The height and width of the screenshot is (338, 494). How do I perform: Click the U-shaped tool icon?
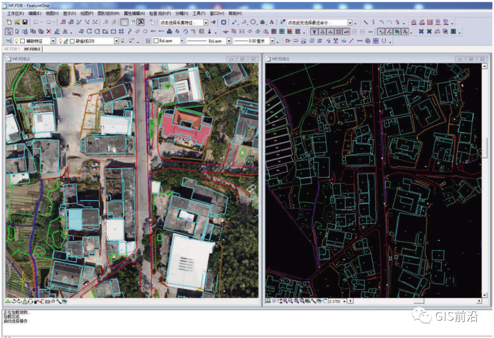click(x=384, y=41)
